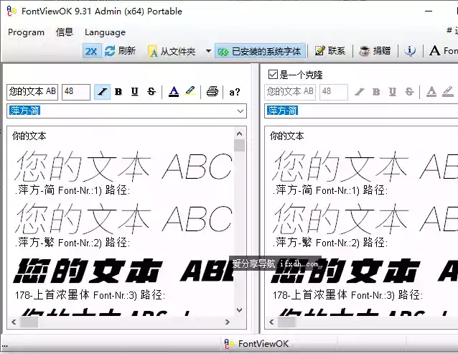The image size is (458, 354).
Task: Click left list scroll-left arrow
Action: (14, 322)
